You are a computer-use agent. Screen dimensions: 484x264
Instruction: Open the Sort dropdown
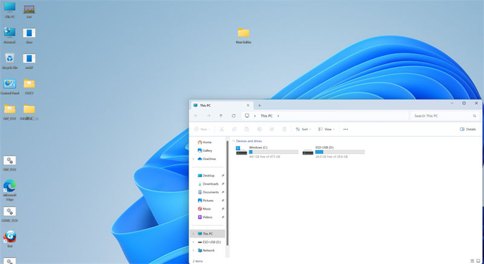pyautogui.click(x=304, y=129)
